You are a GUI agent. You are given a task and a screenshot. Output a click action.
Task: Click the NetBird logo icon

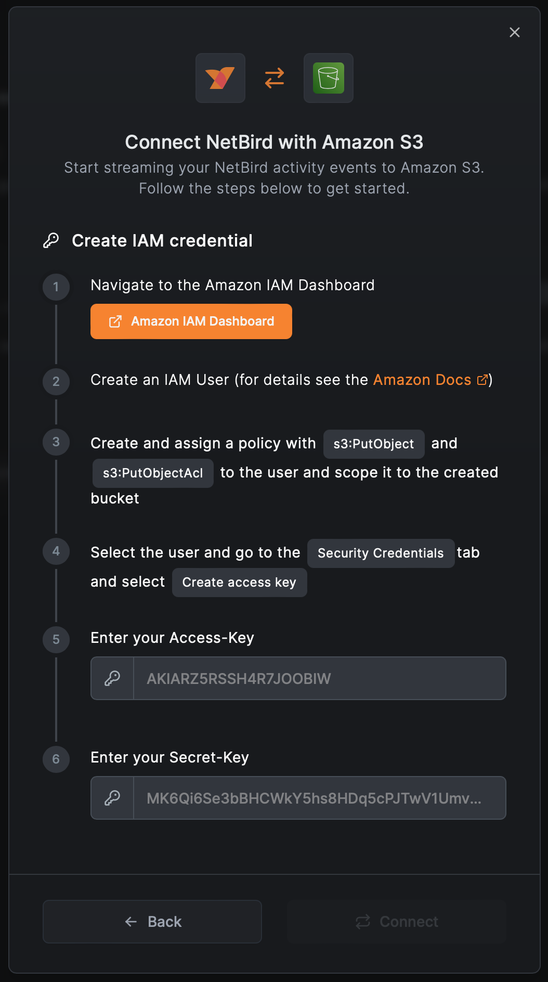click(x=220, y=78)
